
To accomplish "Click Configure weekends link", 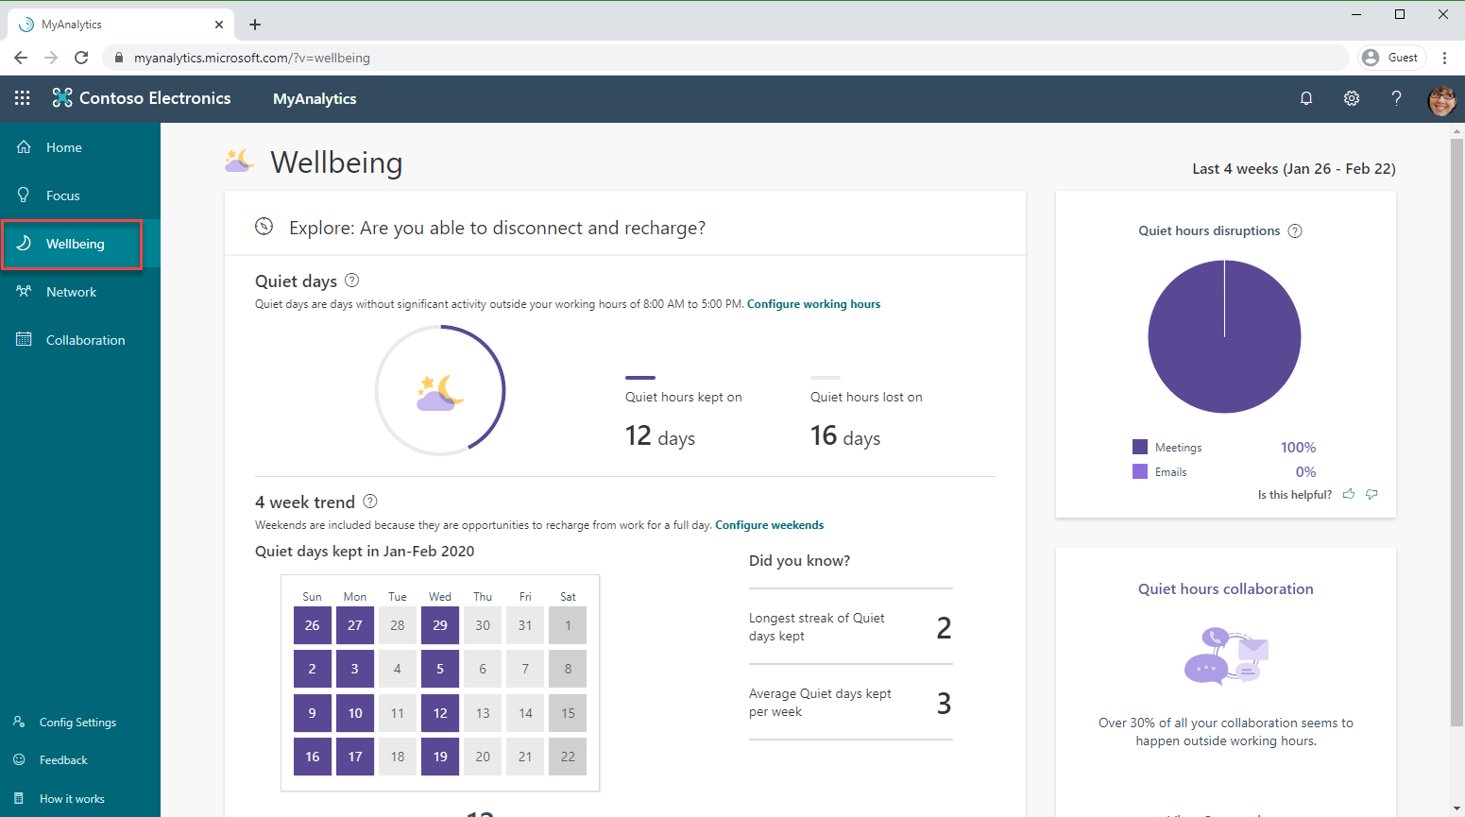I will pyautogui.click(x=769, y=525).
